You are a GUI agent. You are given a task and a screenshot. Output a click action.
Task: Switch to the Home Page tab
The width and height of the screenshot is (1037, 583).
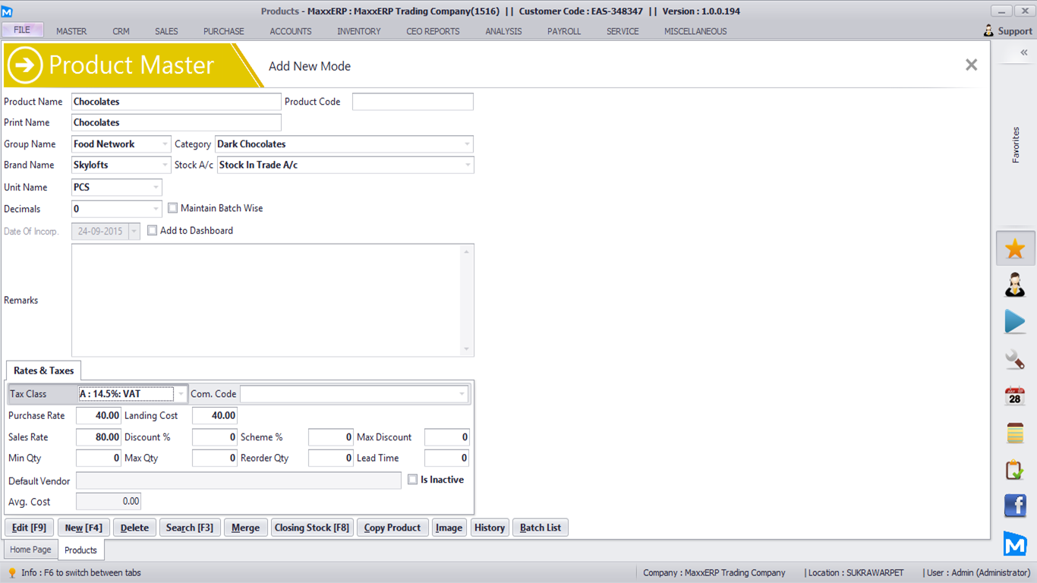point(30,550)
